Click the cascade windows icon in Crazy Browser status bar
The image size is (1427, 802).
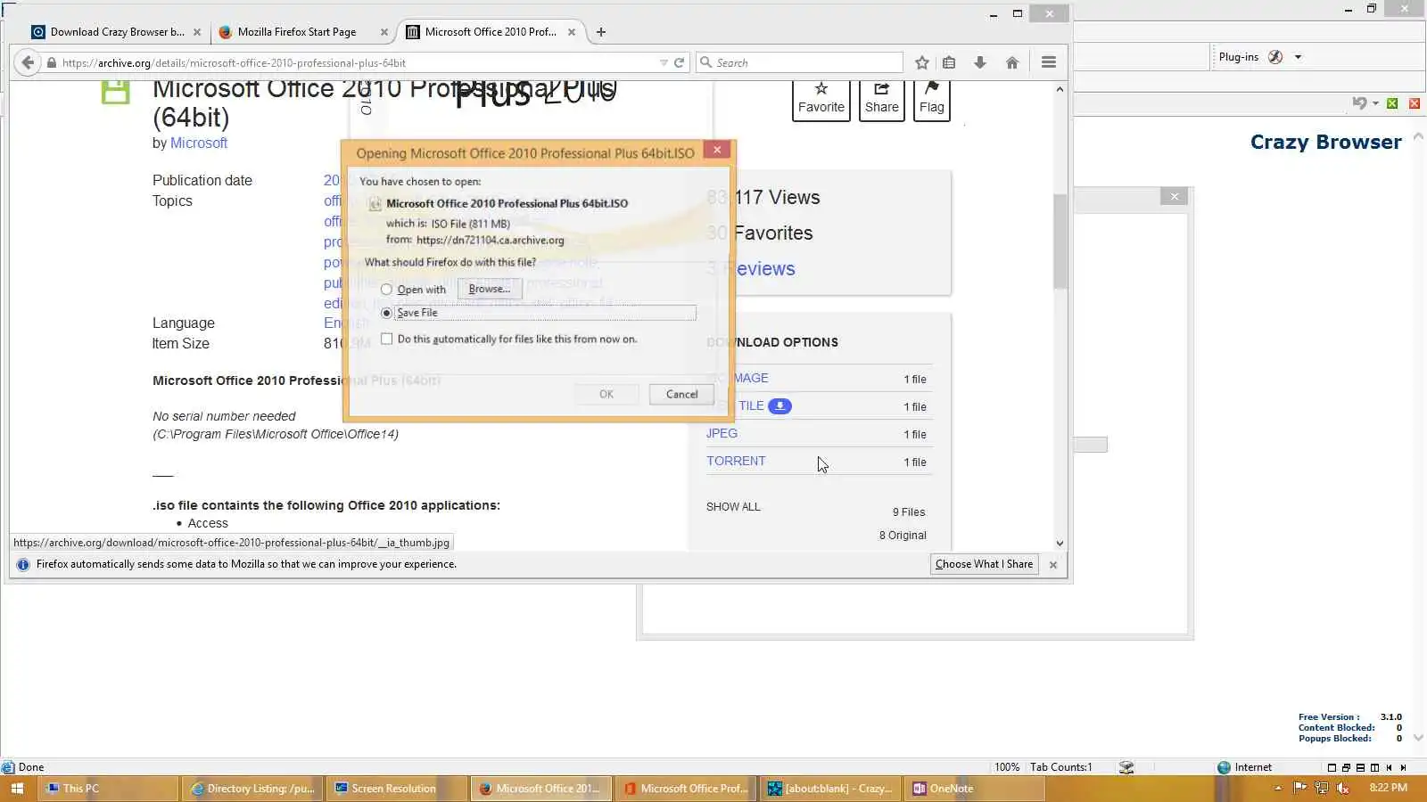click(x=1346, y=767)
